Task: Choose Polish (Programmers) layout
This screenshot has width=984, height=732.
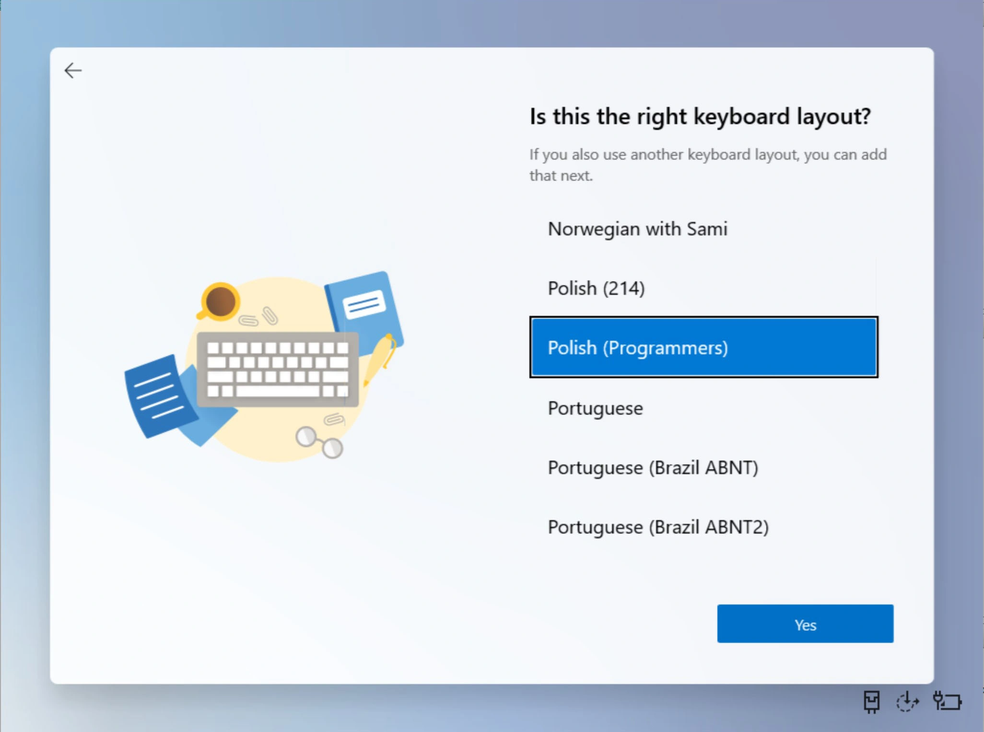Action: (x=703, y=348)
